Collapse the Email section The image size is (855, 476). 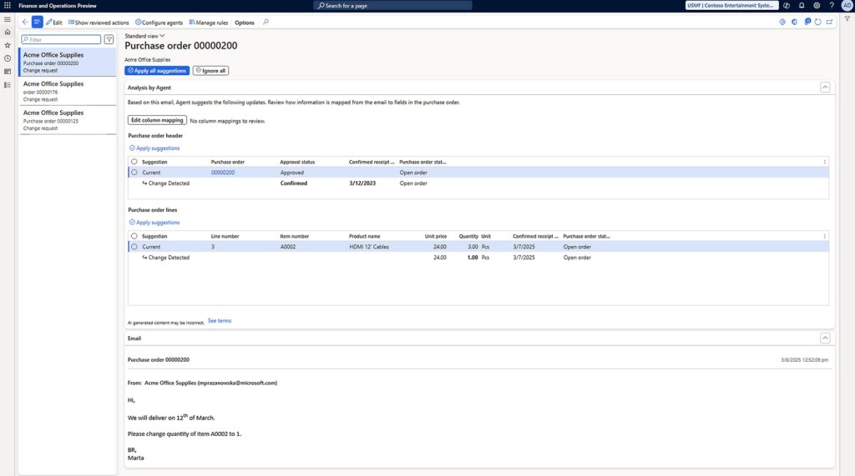[x=825, y=338]
